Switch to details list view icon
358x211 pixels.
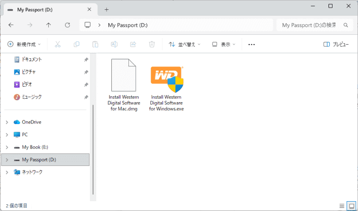(x=342, y=206)
